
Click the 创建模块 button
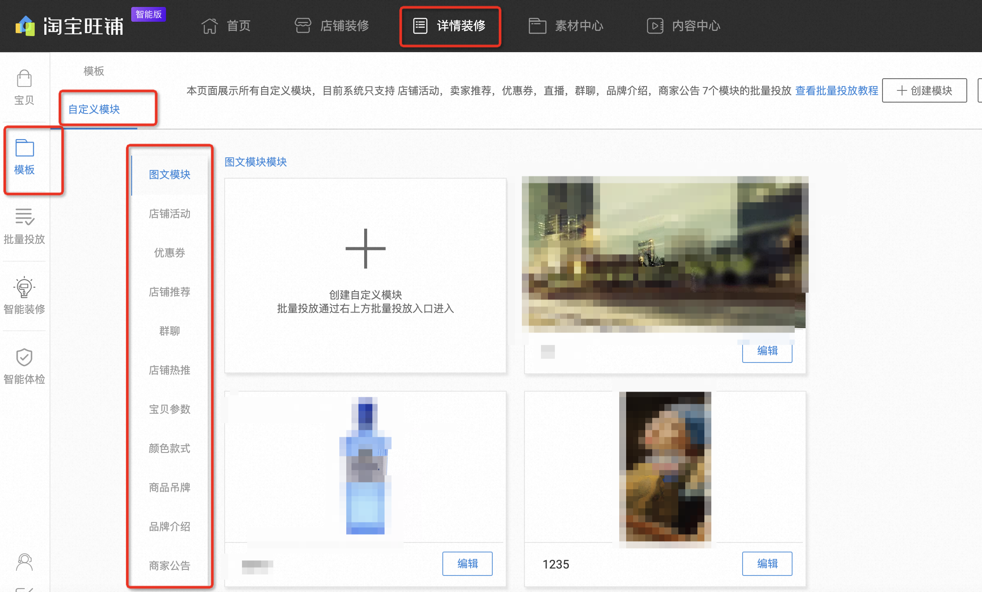click(x=924, y=90)
